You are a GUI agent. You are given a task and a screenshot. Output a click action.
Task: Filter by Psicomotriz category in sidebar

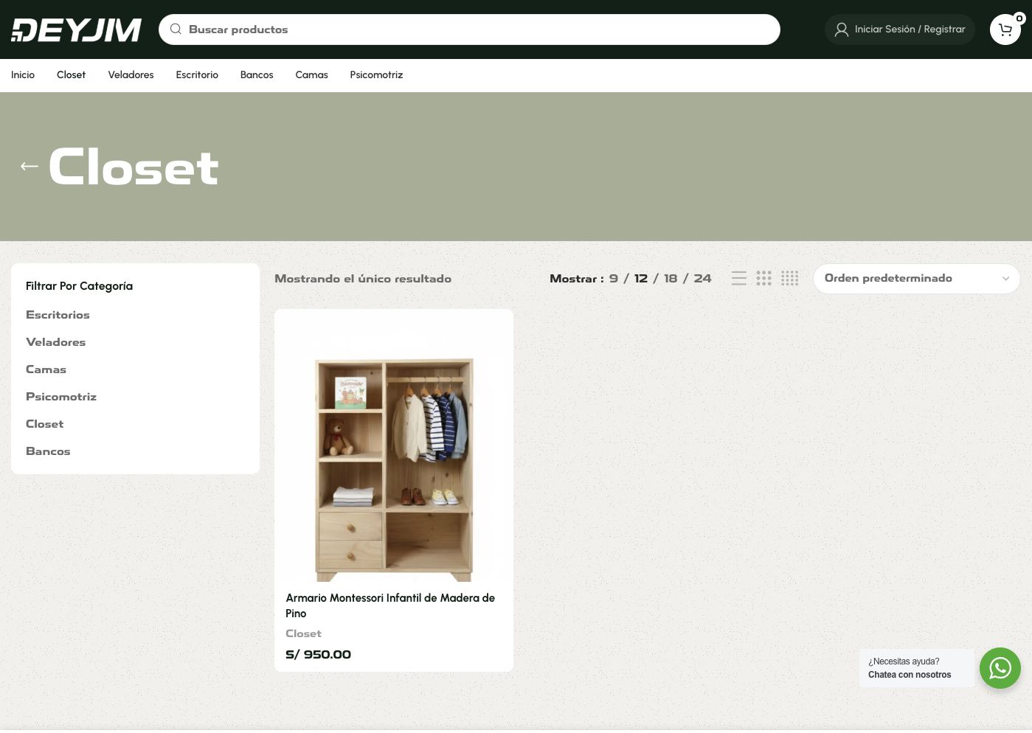click(61, 397)
